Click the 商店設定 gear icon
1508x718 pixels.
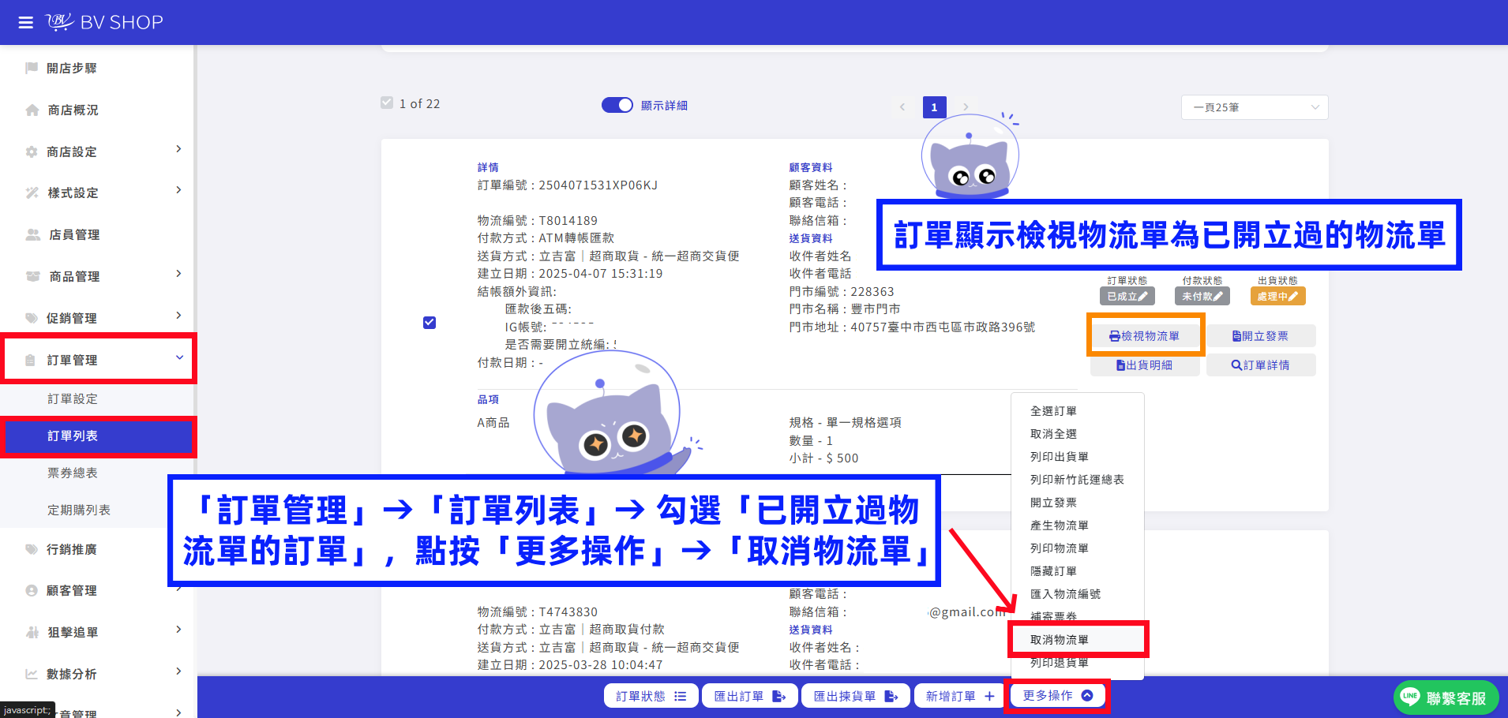32,151
